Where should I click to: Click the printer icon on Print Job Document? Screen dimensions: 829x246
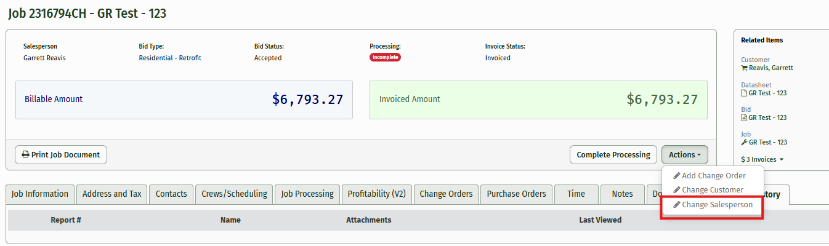click(26, 155)
